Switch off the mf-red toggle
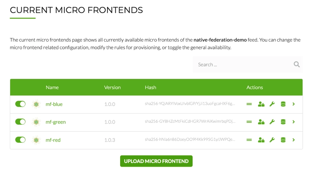 click(x=20, y=140)
